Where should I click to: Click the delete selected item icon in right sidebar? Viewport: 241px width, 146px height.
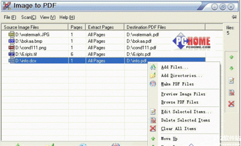231,92
